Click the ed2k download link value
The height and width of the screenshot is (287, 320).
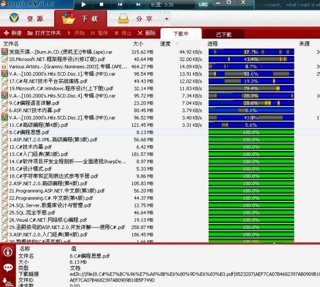coord(194,274)
